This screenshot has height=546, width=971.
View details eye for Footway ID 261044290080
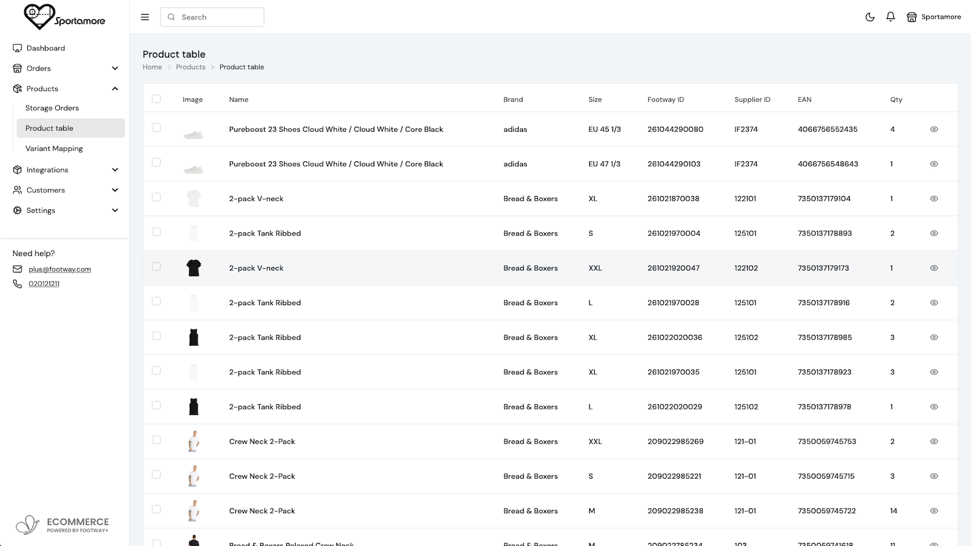pos(934,129)
